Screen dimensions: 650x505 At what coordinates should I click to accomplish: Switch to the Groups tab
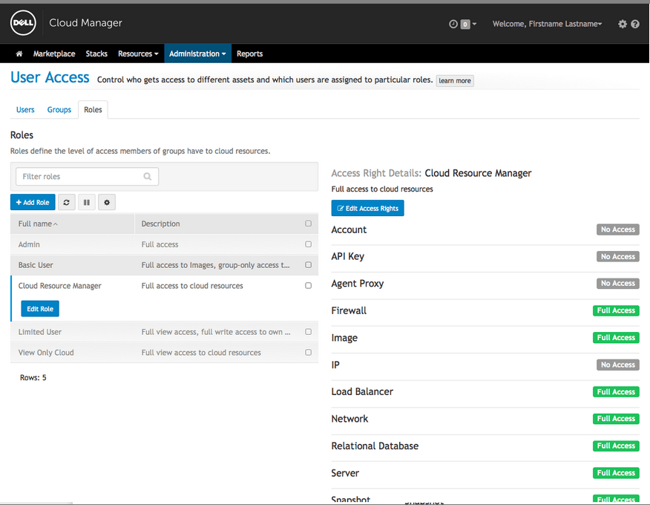pos(59,110)
